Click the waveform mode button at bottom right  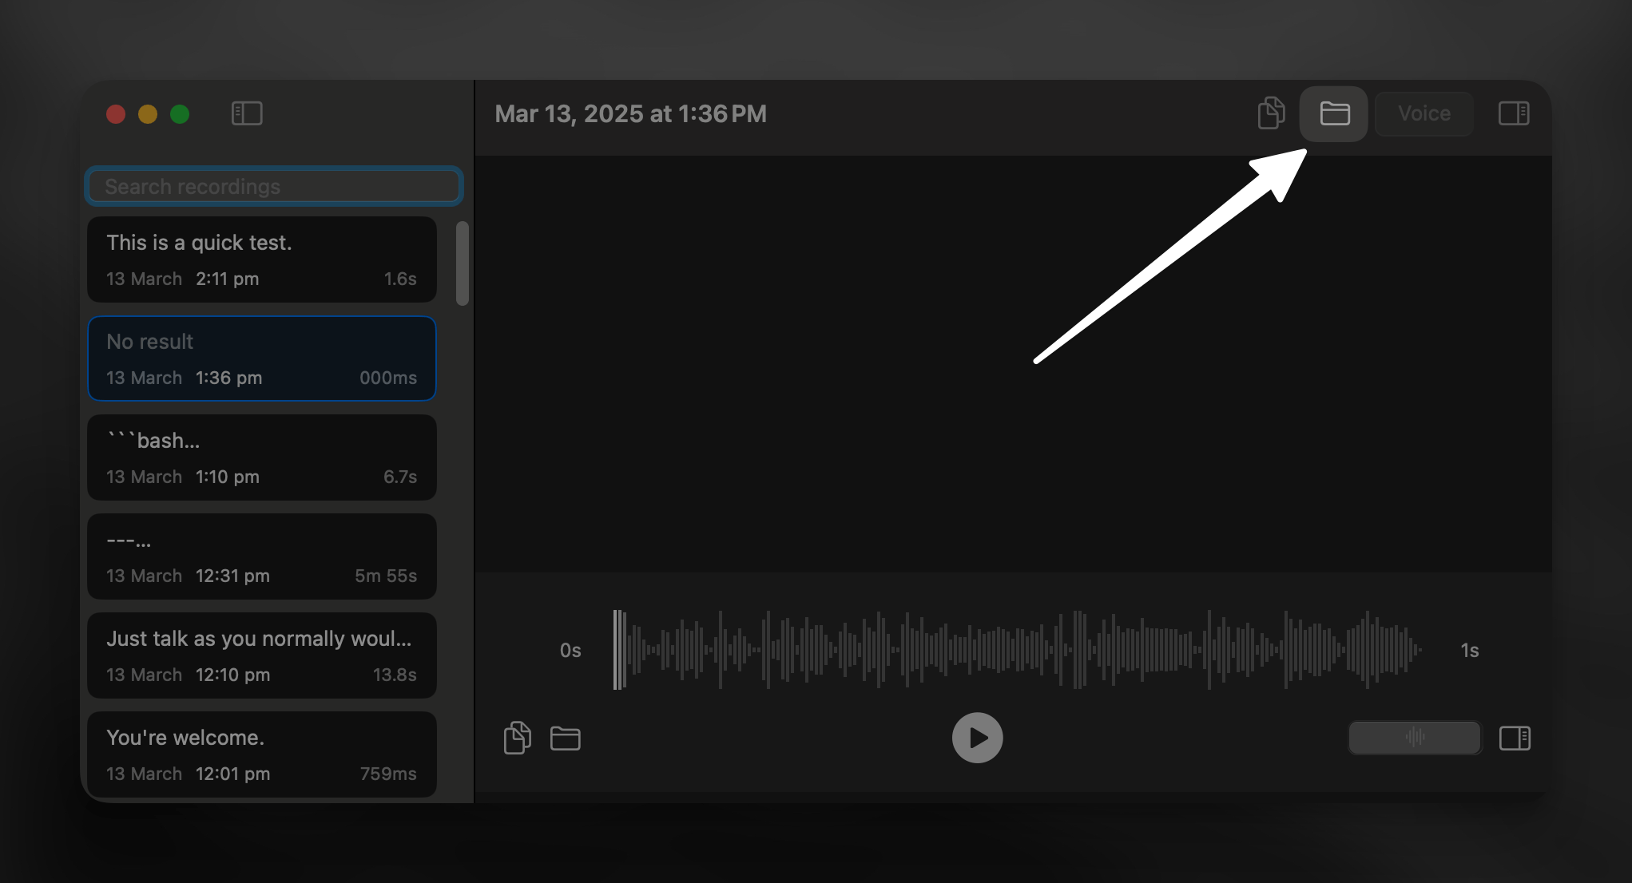1414,738
